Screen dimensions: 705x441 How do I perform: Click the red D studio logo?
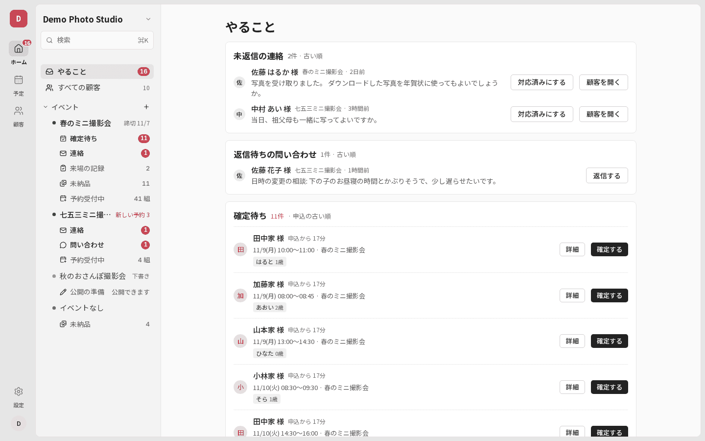pyautogui.click(x=19, y=19)
